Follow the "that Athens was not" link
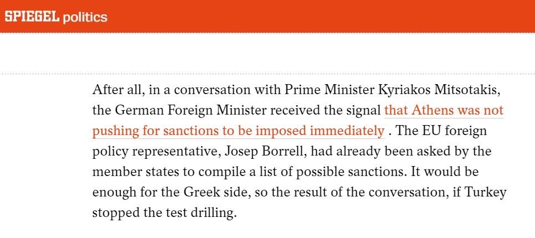This screenshot has width=535, height=238. point(444,110)
